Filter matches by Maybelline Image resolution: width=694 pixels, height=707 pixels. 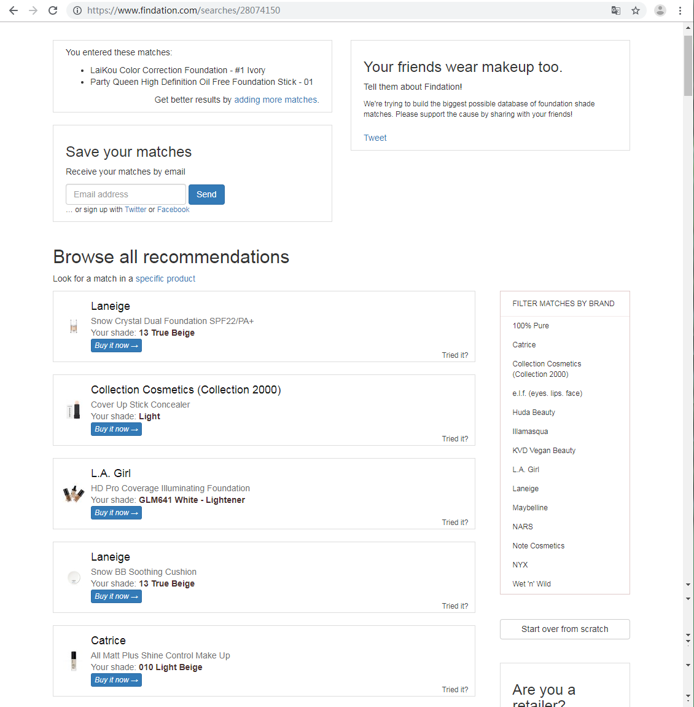[x=530, y=508]
